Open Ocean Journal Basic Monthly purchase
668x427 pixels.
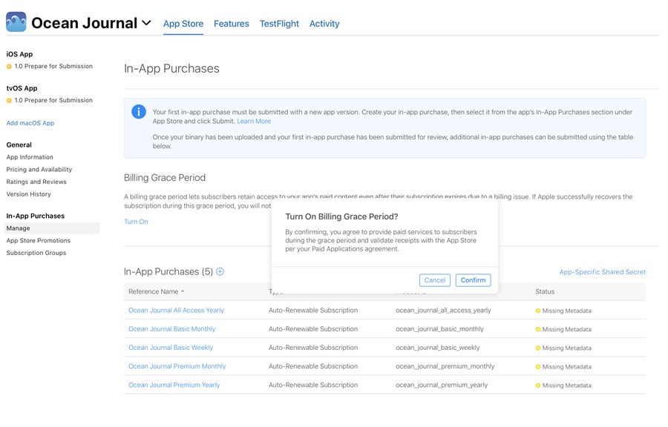(x=172, y=329)
